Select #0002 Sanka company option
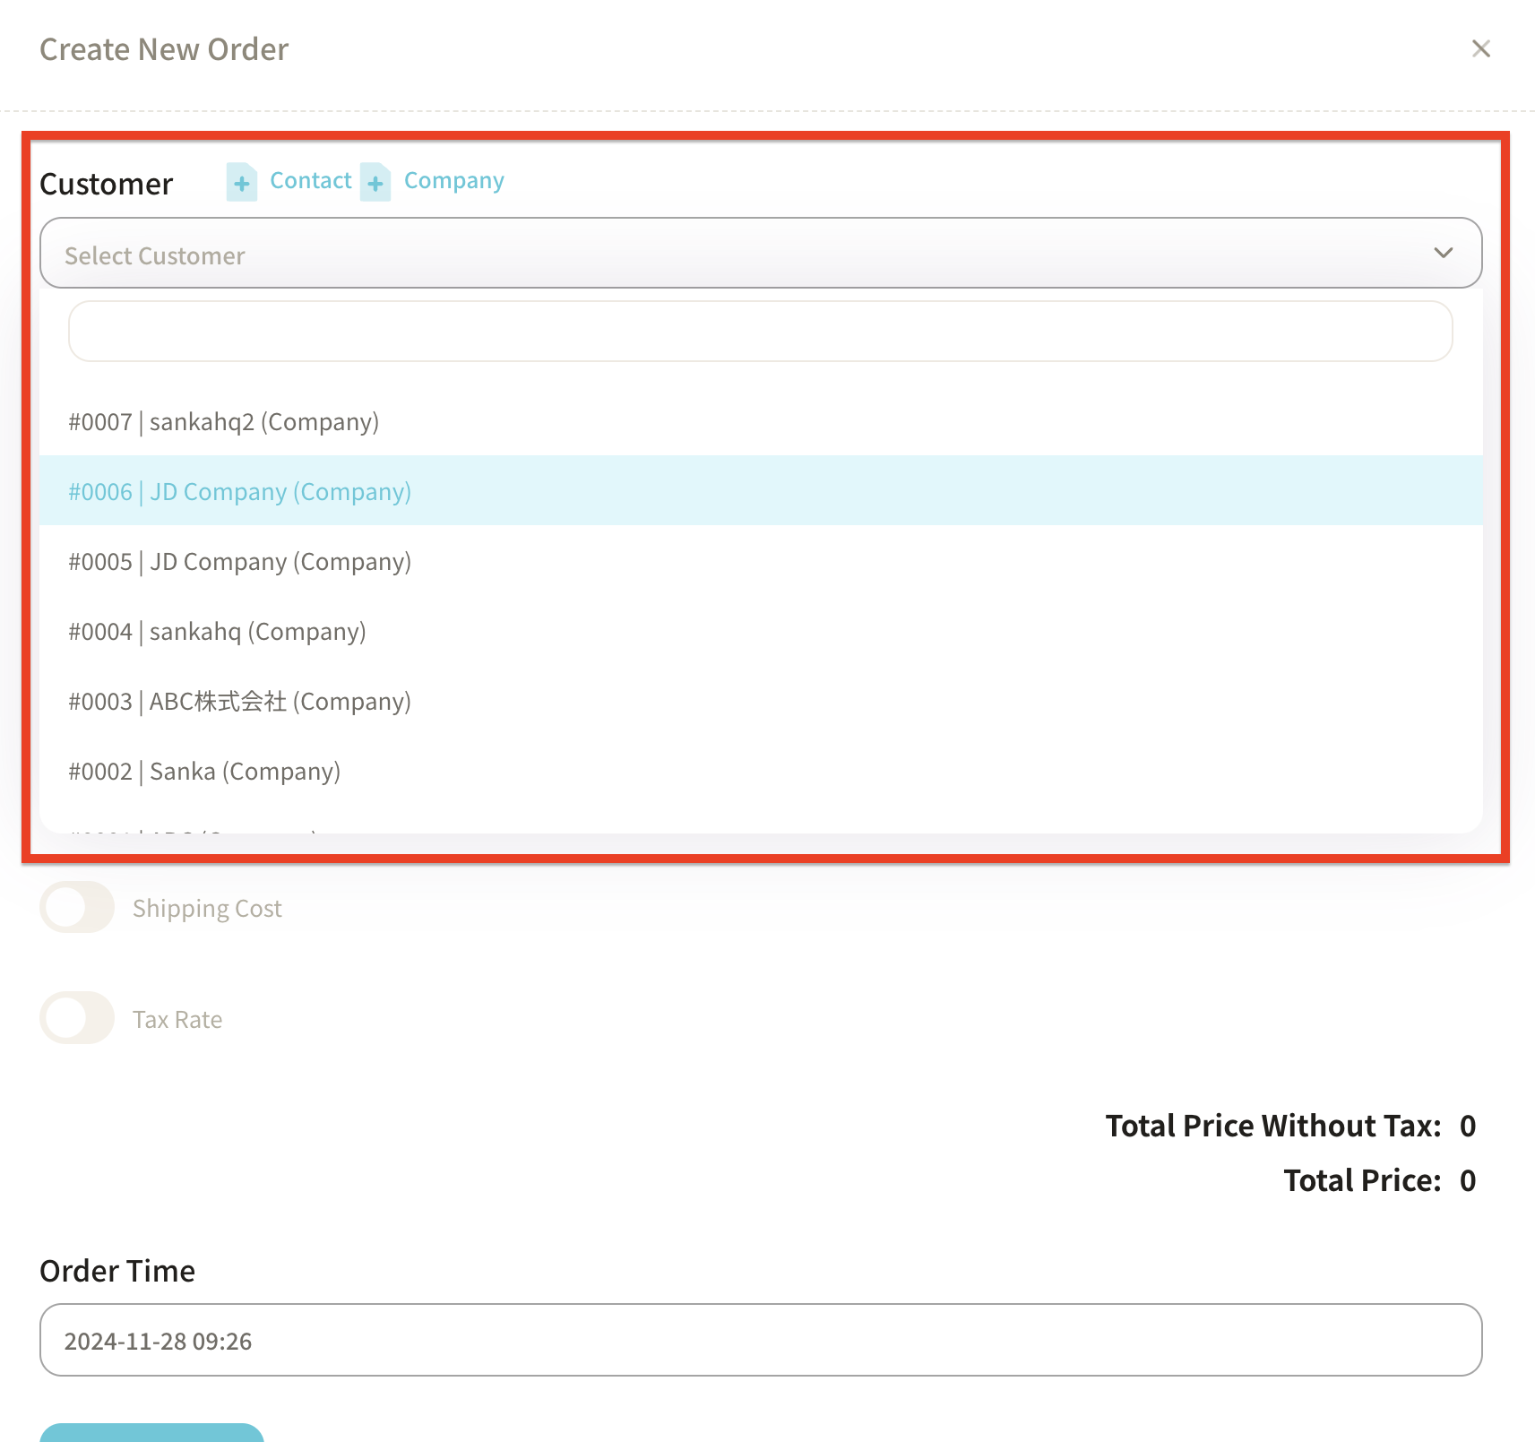The height and width of the screenshot is (1442, 1535). (x=205, y=772)
